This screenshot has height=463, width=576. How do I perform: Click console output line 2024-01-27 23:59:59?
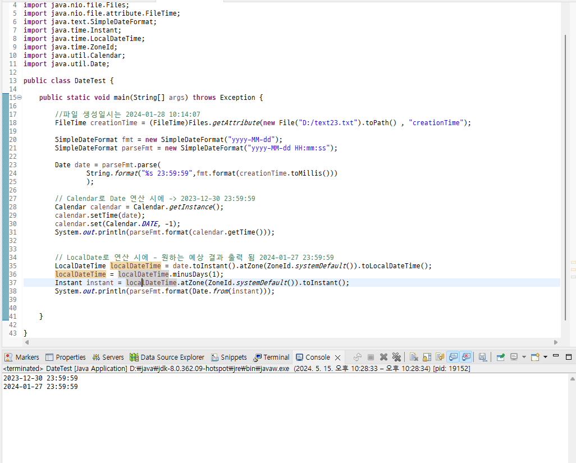(40, 386)
